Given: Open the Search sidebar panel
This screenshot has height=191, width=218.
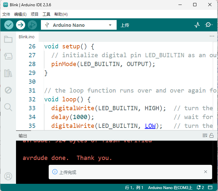Looking at the screenshot, I should 8,107.
